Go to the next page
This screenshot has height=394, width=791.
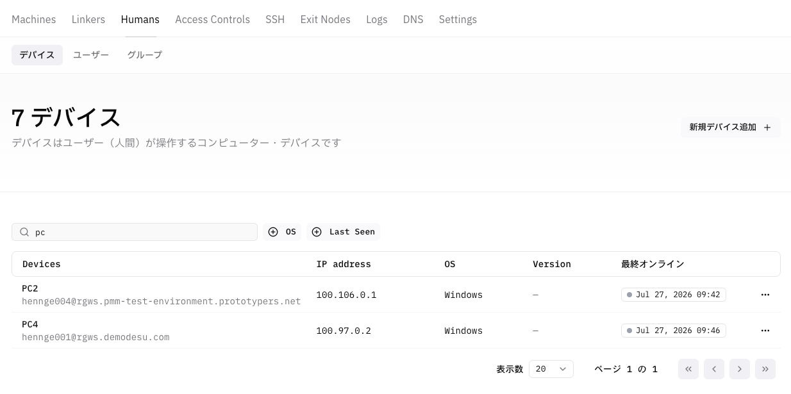(740, 369)
